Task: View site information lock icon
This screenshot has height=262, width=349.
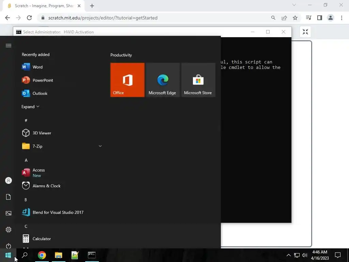Action: coord(43,18)
